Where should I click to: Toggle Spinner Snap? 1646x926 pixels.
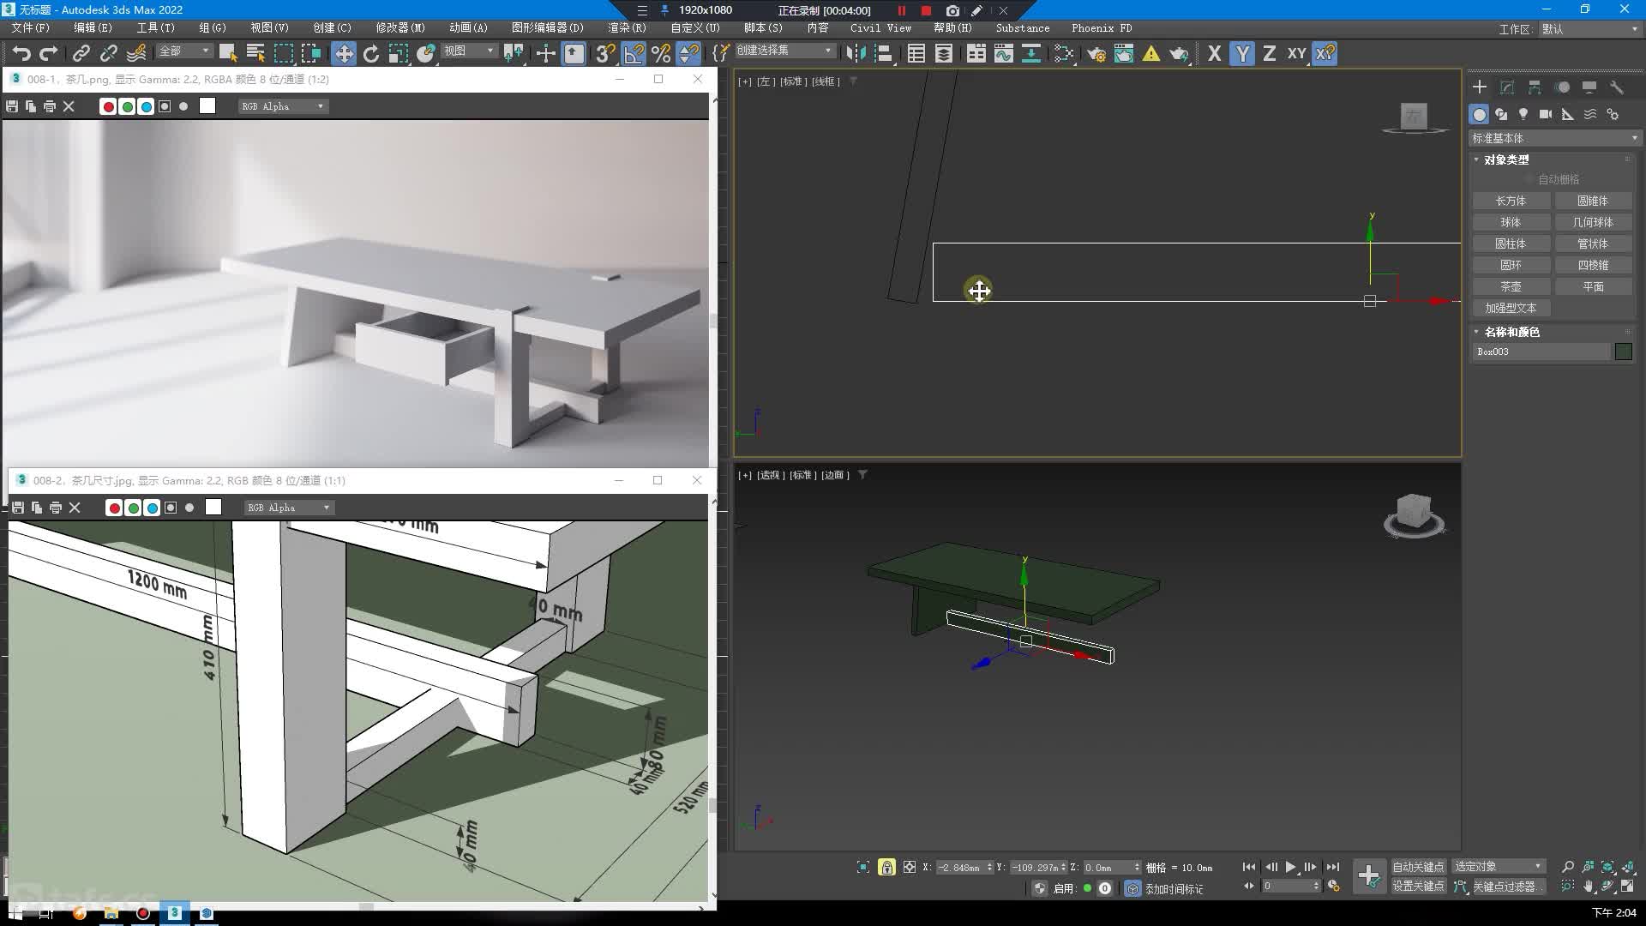(688, 53)
